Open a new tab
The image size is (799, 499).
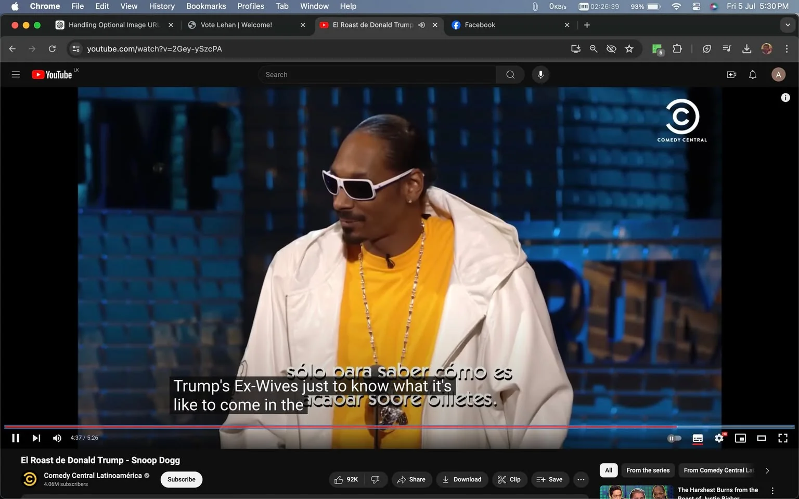click(x=587, y=25)
